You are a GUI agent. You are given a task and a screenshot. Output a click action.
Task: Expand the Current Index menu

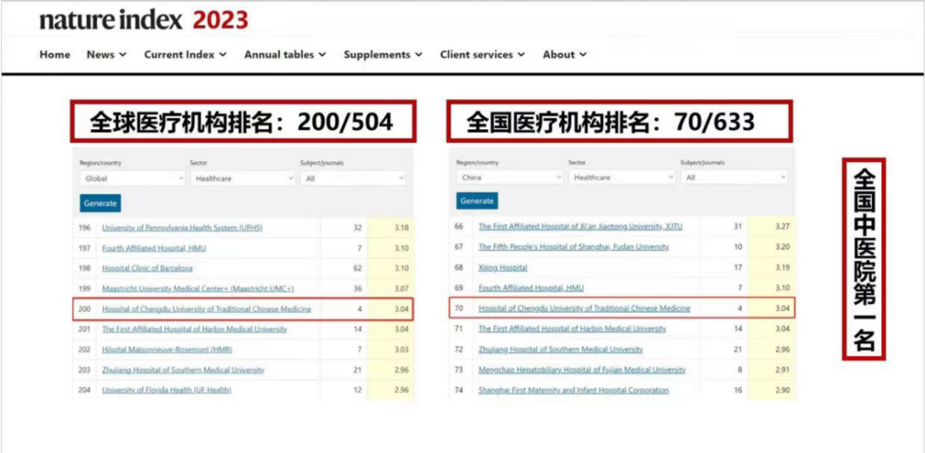[185, 54]
